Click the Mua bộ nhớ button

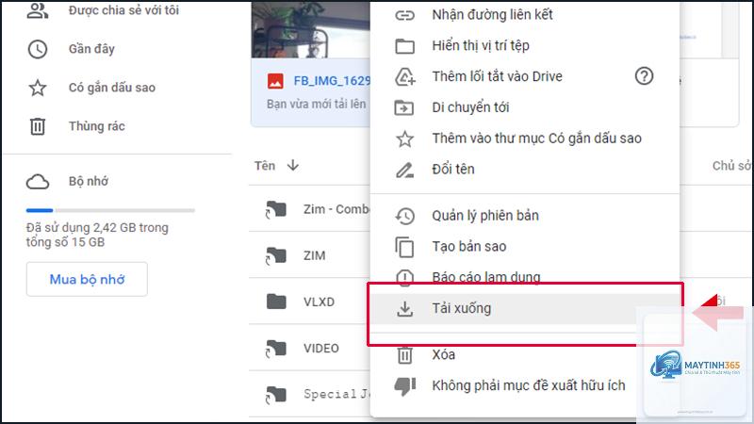[87, 279]
